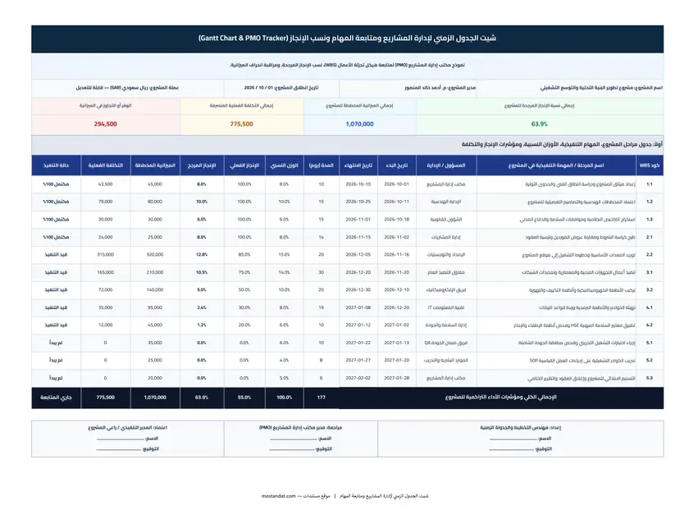Image resolution: width=689 pixels, height=532 pixels.
Task: Click planned budget 320,000 in row 2.2
Action: (x=155, y=255)
